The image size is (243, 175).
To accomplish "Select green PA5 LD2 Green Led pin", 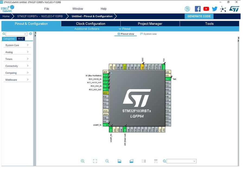I will click(124, 130).
